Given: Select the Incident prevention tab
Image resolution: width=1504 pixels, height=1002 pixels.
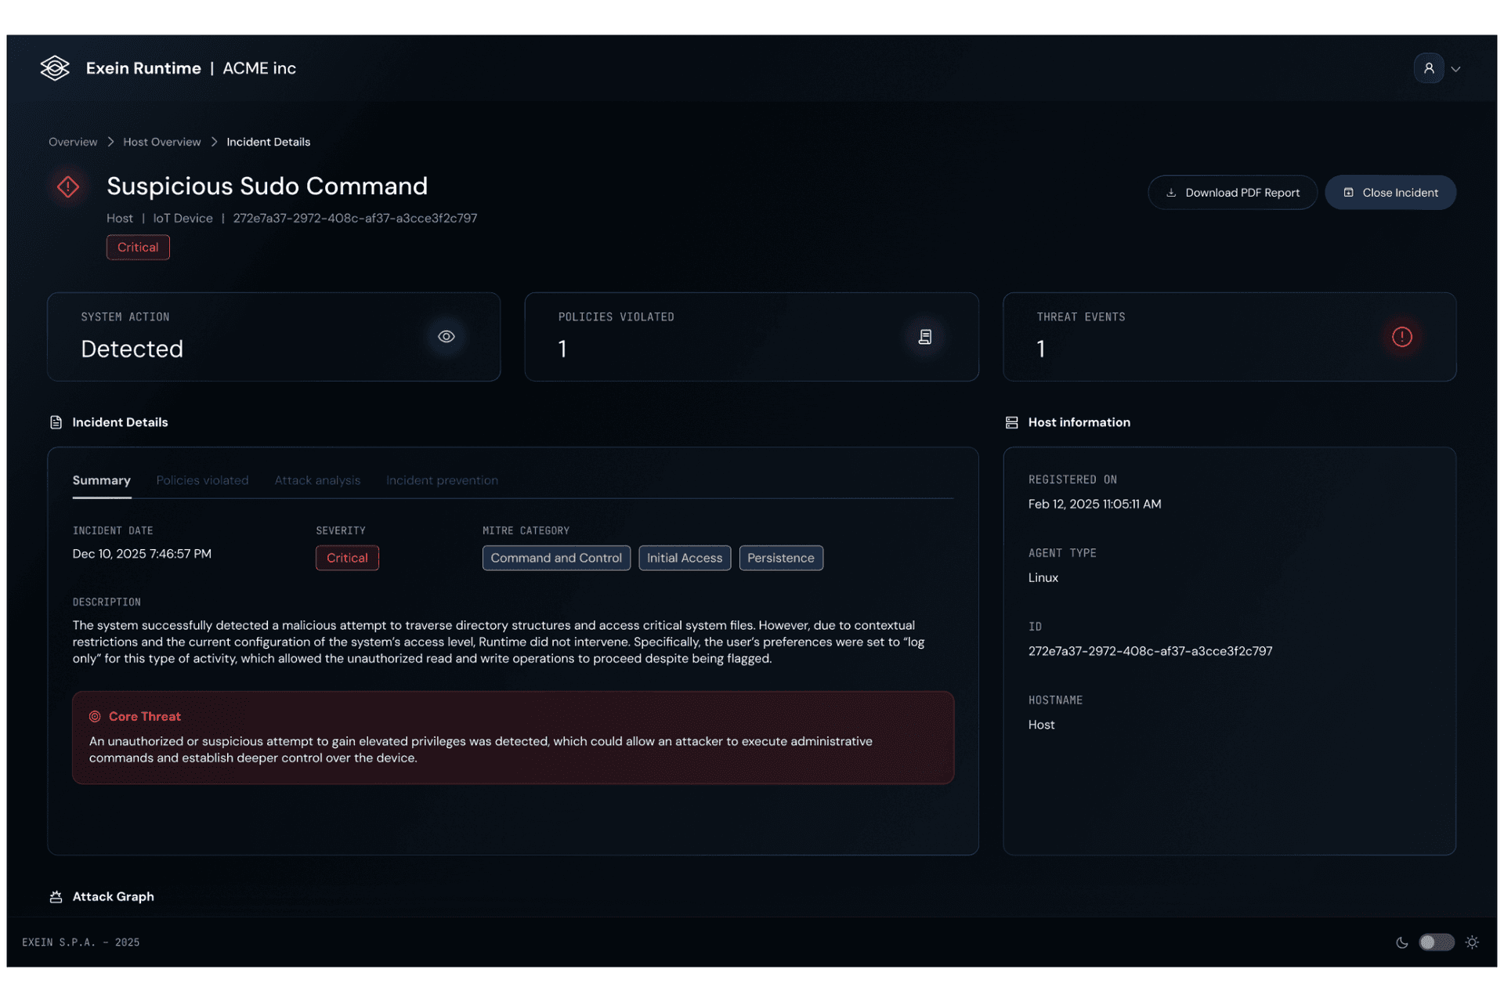Looking at the screenshot, I should (442, 480).
